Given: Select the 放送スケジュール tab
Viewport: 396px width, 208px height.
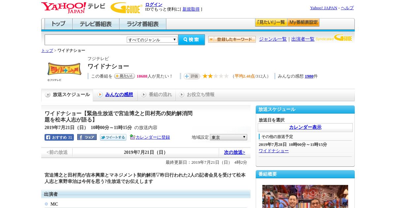Looking at the screenshot, I should pyautogui.click(x=67, y=95).
